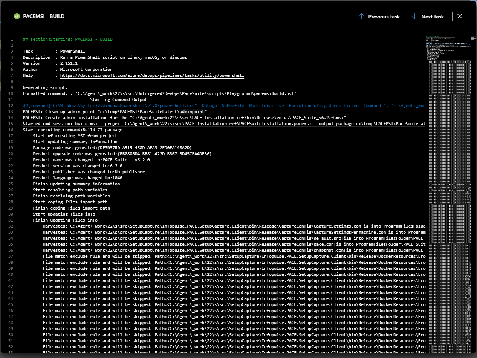
Task: Click the 'Formatted command' line
Action: [160, 93]
